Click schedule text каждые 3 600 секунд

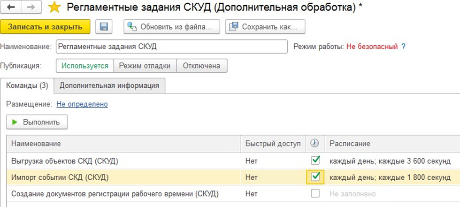[x=390, y=161]
